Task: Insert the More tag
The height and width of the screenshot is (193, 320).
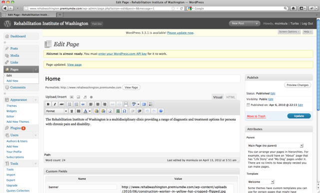Action: pos(126,104)
